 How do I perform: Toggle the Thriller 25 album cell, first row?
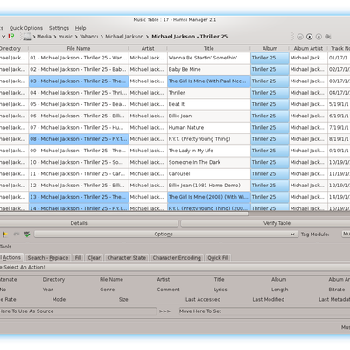coord(269,58)
